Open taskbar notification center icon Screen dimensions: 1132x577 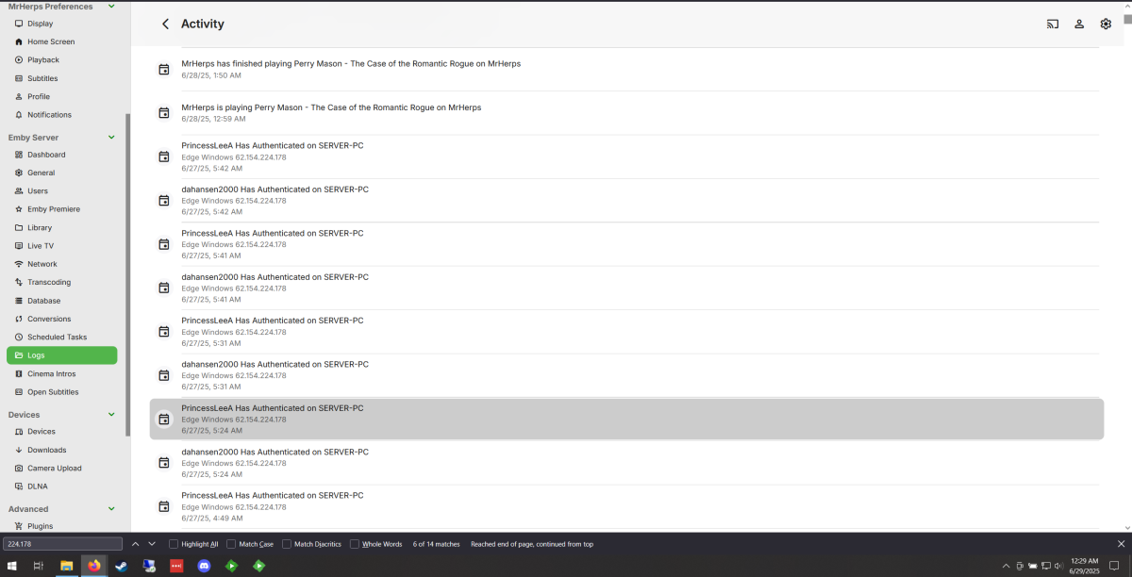pyautogui.click(x=1113, y=566)
